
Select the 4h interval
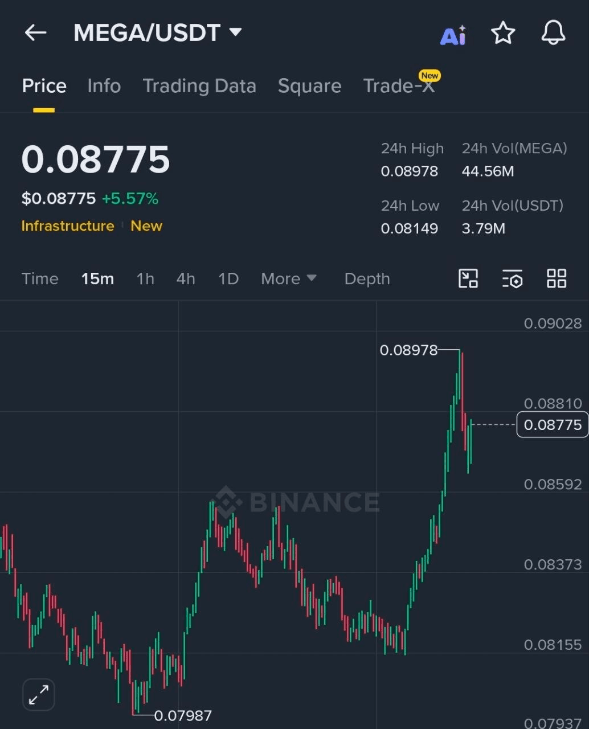(x=186, y=279)
